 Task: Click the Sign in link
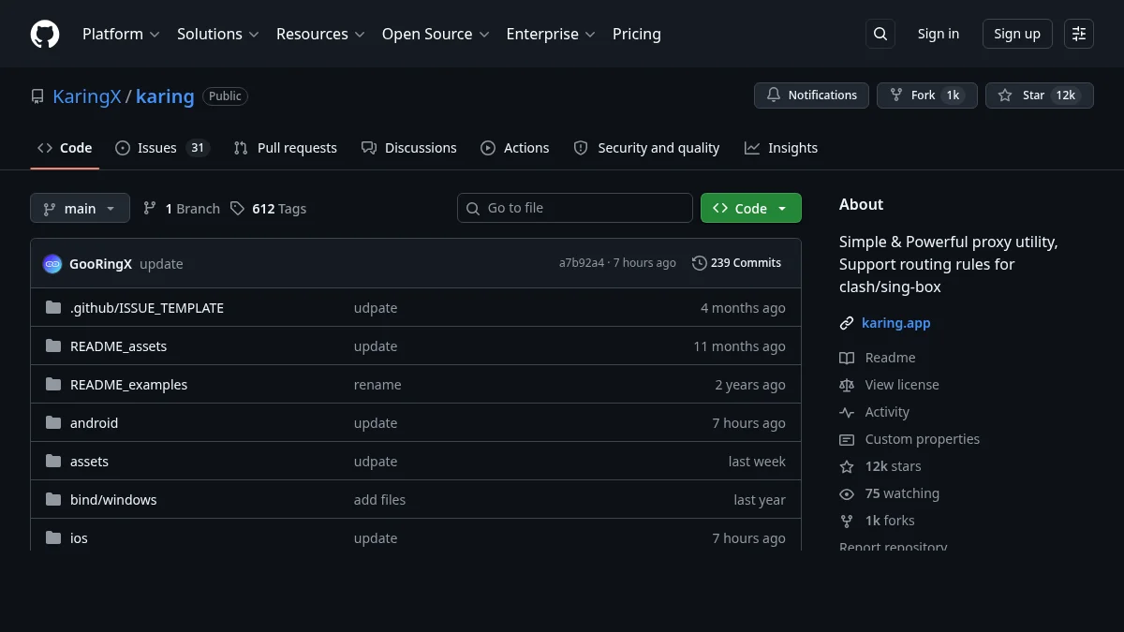tap(939, 34)
